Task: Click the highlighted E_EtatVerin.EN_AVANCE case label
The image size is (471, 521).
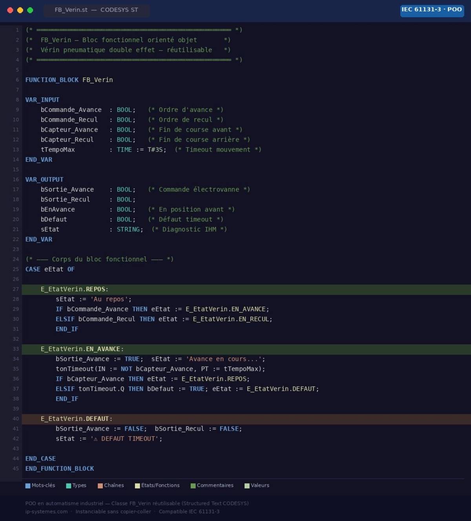Action: pos(82,349)
